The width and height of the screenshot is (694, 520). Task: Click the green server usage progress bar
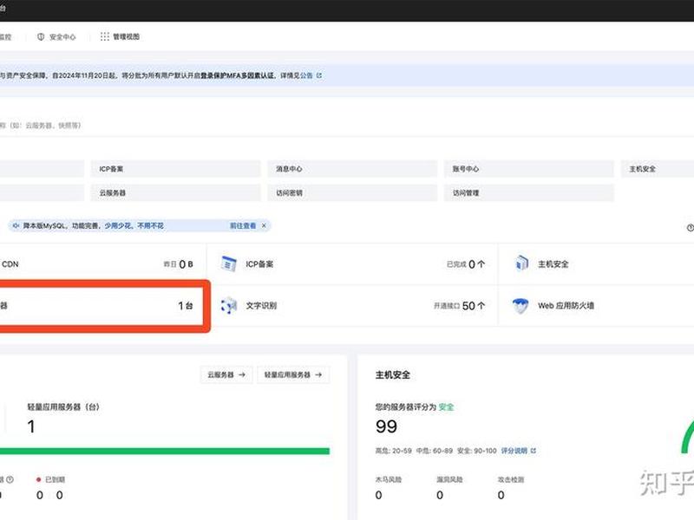pyautogui.click(x=165, y=451)
